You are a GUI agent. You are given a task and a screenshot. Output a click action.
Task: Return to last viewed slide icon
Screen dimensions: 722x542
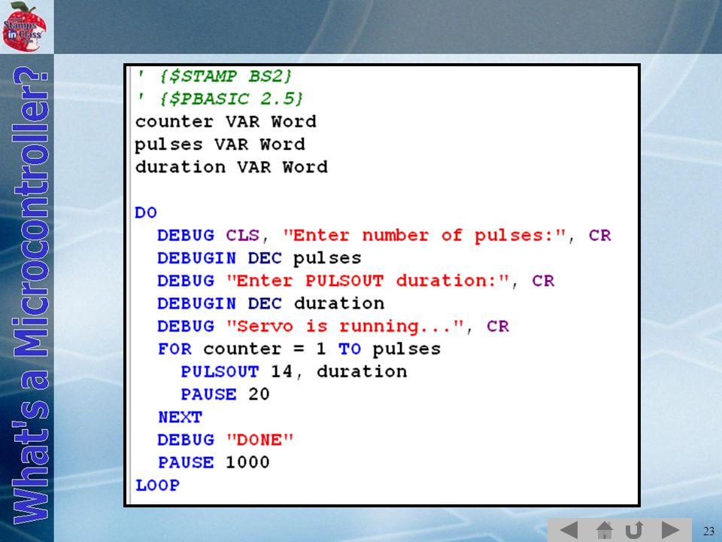tap(634, 530)
